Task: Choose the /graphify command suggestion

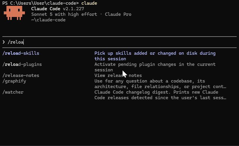Action: click(x=14, y=81)
